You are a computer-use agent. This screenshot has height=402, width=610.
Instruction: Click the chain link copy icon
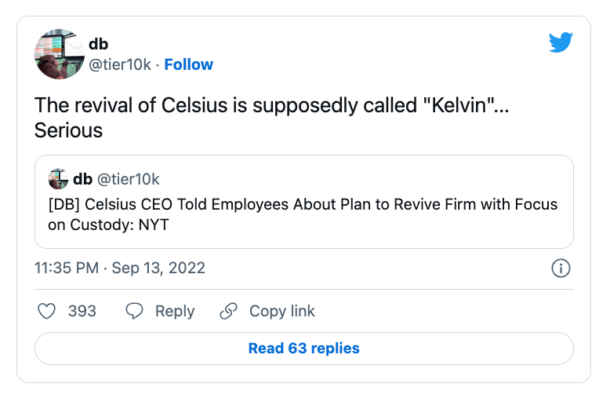coord(228,311)
